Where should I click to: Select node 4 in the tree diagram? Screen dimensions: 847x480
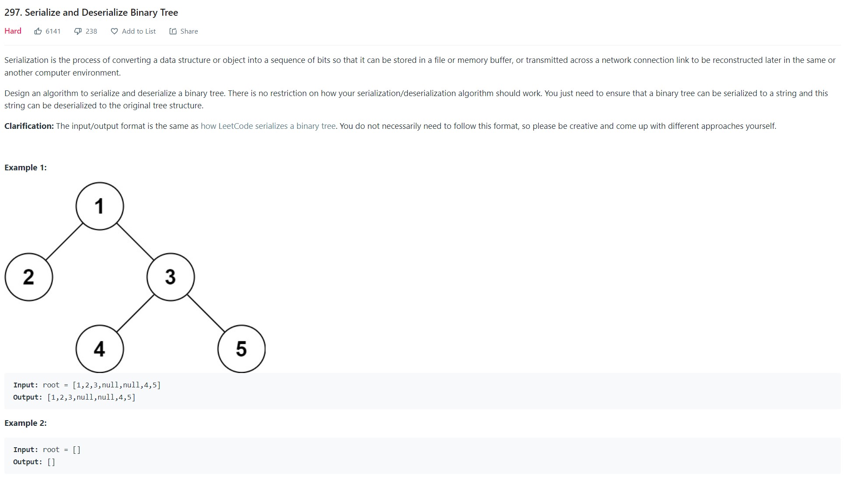pos(100,349)
